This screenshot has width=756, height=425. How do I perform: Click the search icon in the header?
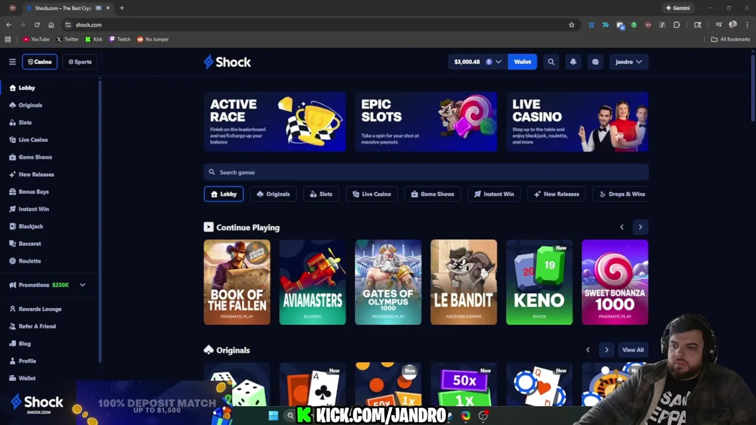pyautogui.click(x=551, y=61)
